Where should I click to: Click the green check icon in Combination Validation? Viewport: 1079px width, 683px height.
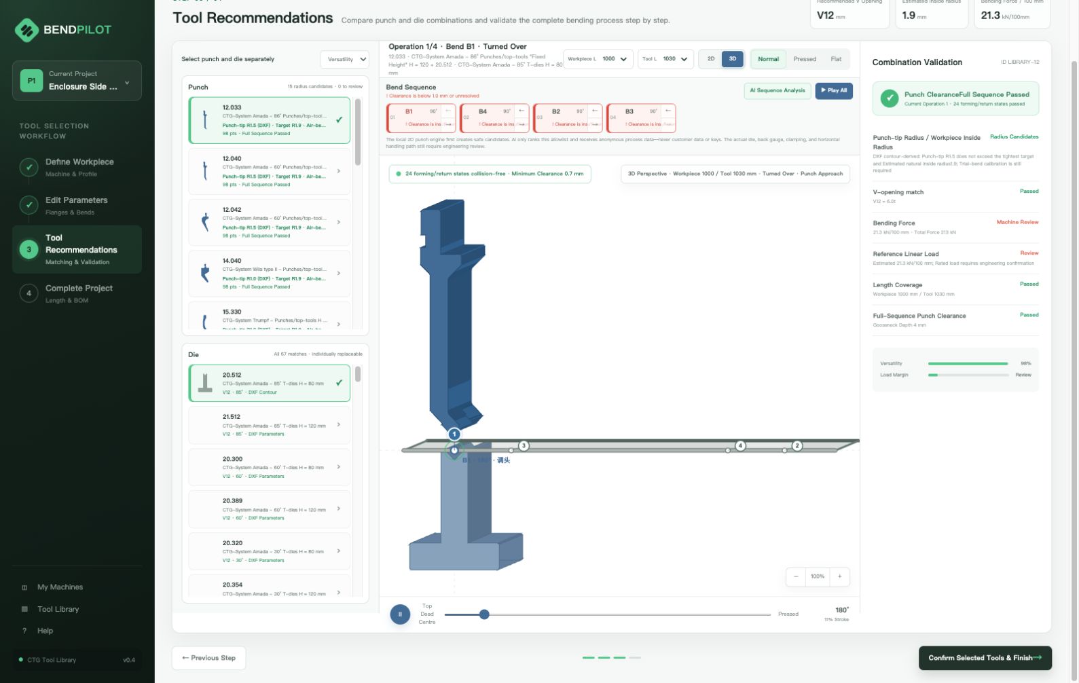890,98
